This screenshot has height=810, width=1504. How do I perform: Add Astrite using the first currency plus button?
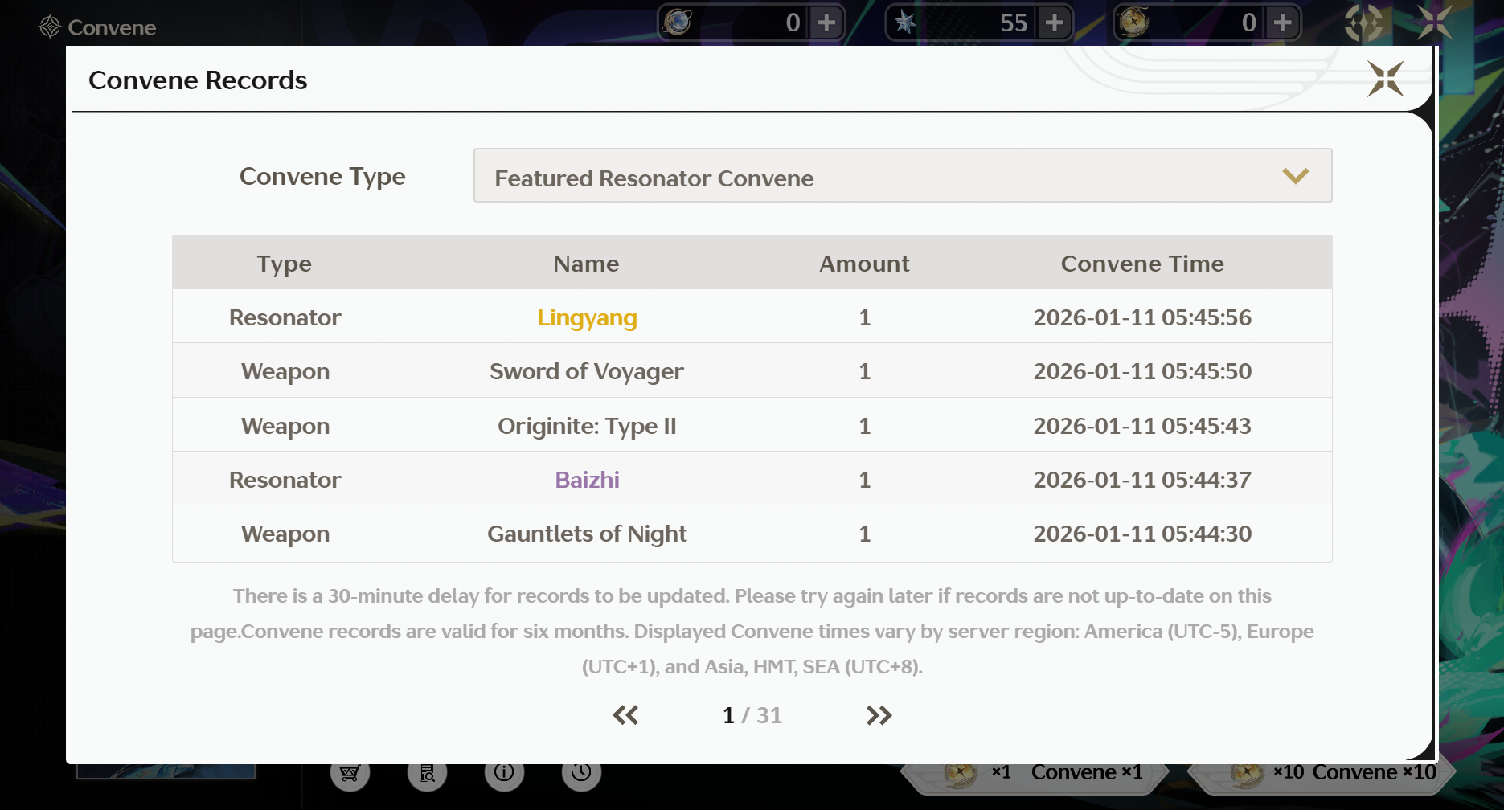(x=826, y=22)
